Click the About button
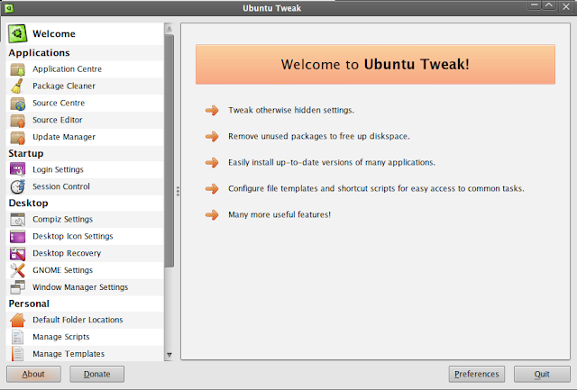Viewport: 577px width, 390px height. [x=33, y=374]
